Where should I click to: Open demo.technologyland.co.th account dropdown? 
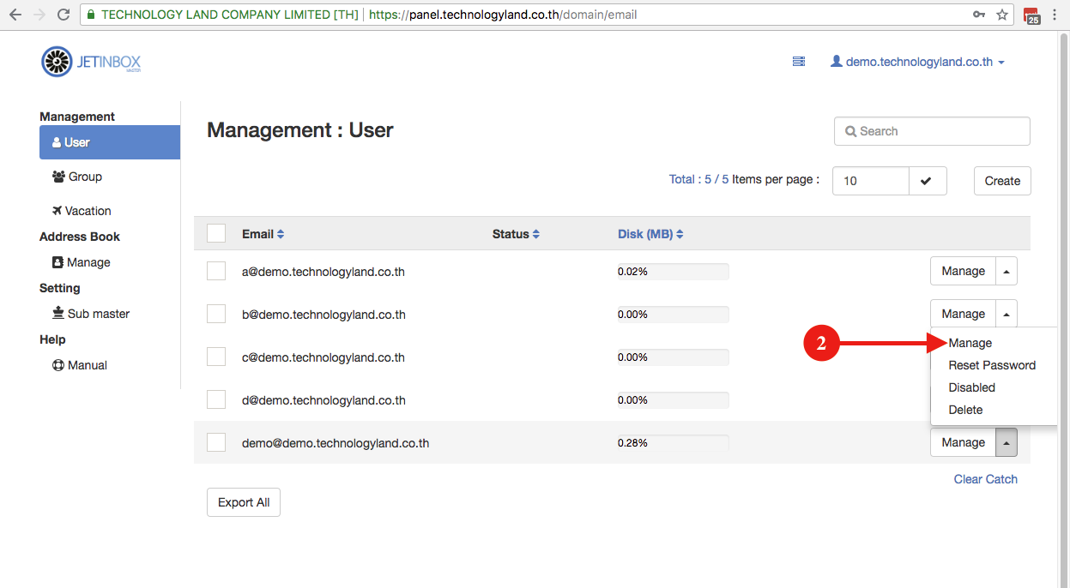click(x=918, y=62)
